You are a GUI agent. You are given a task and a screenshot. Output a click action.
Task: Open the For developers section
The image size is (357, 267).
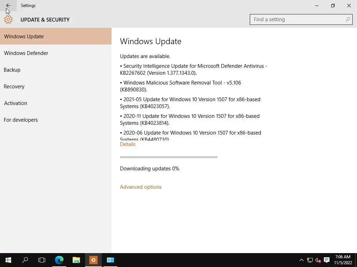[x=56, y=120]
